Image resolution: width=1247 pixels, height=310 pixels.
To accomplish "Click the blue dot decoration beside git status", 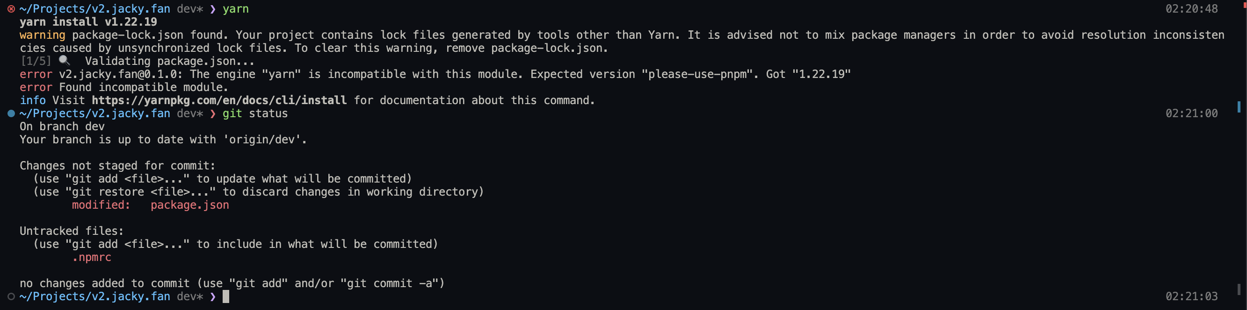I will coord(11,113).
